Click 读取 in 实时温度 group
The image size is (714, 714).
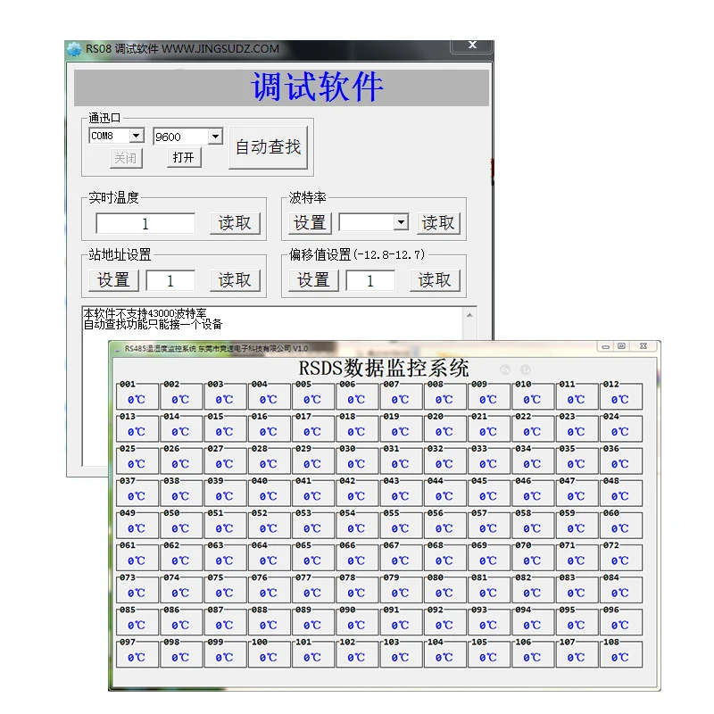pyautogui.click(x=235, y=223)
